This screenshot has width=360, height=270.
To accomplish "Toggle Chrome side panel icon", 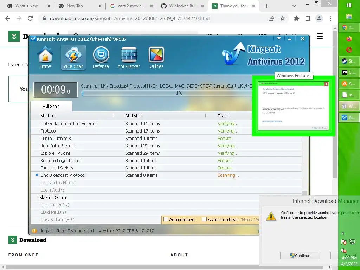I will tap(308, 18).
